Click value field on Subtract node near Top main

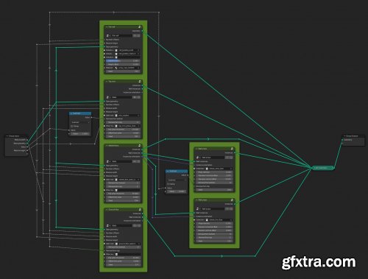coord(80,134)
